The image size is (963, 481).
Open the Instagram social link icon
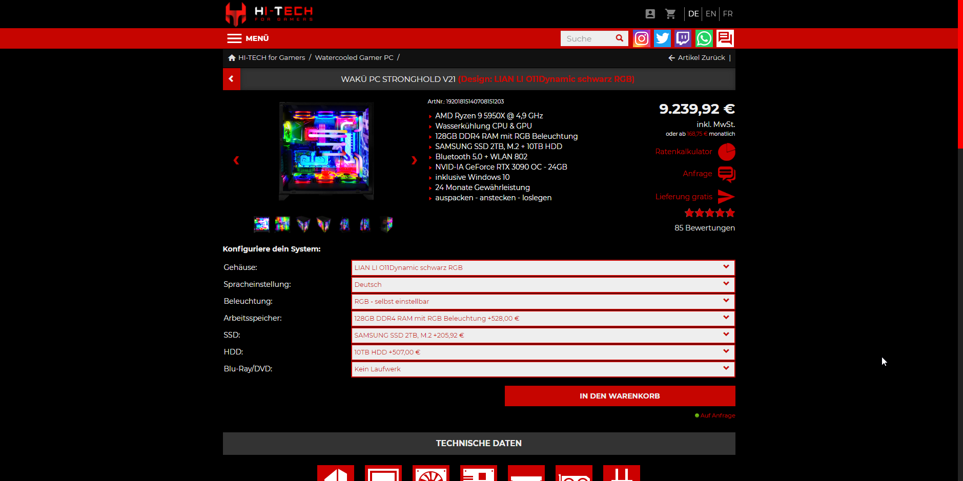(641, 38)
